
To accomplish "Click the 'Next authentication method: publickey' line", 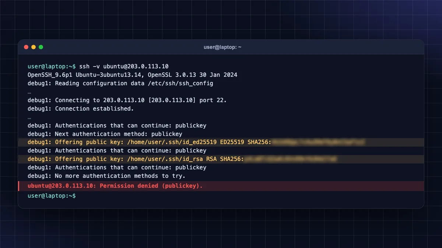I will point(105,134).
